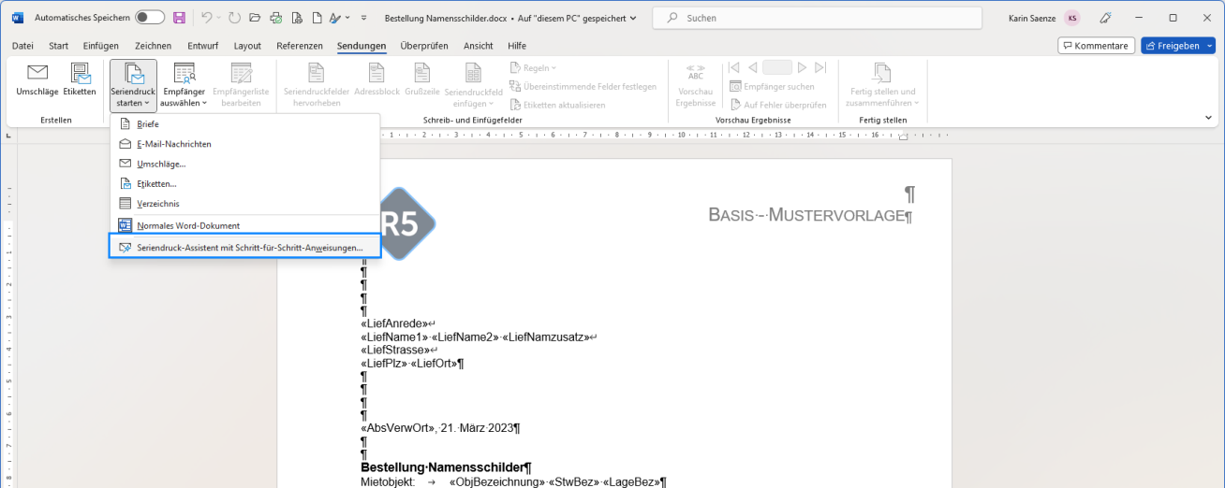Switch to the Layout tab
1225x488 pixels.
pyautogui.click(x=247, y=46)
